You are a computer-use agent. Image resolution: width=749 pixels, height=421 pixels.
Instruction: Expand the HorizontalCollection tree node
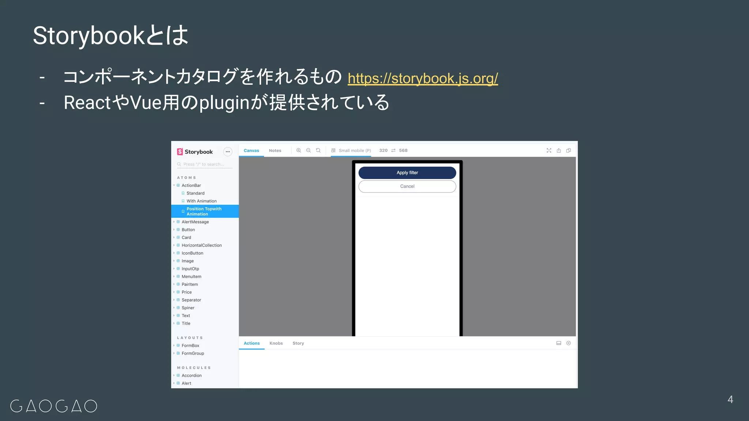click(x=174, y=245)
